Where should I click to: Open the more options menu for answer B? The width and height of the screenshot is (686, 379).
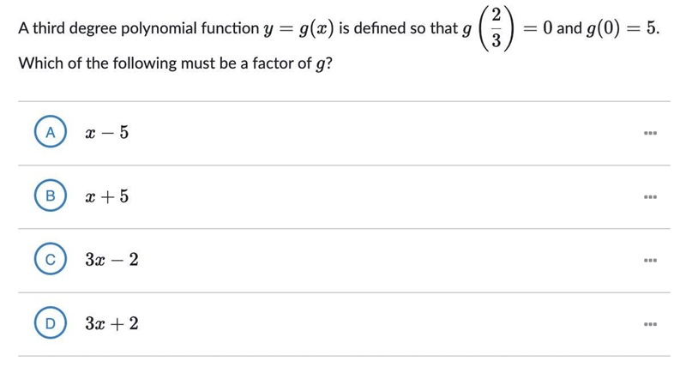coord(650,196)
